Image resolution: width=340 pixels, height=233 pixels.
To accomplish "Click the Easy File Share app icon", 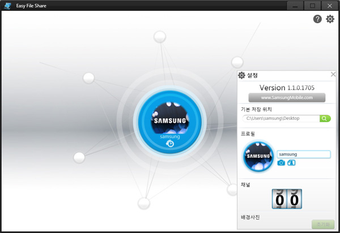I will point(8,6).
